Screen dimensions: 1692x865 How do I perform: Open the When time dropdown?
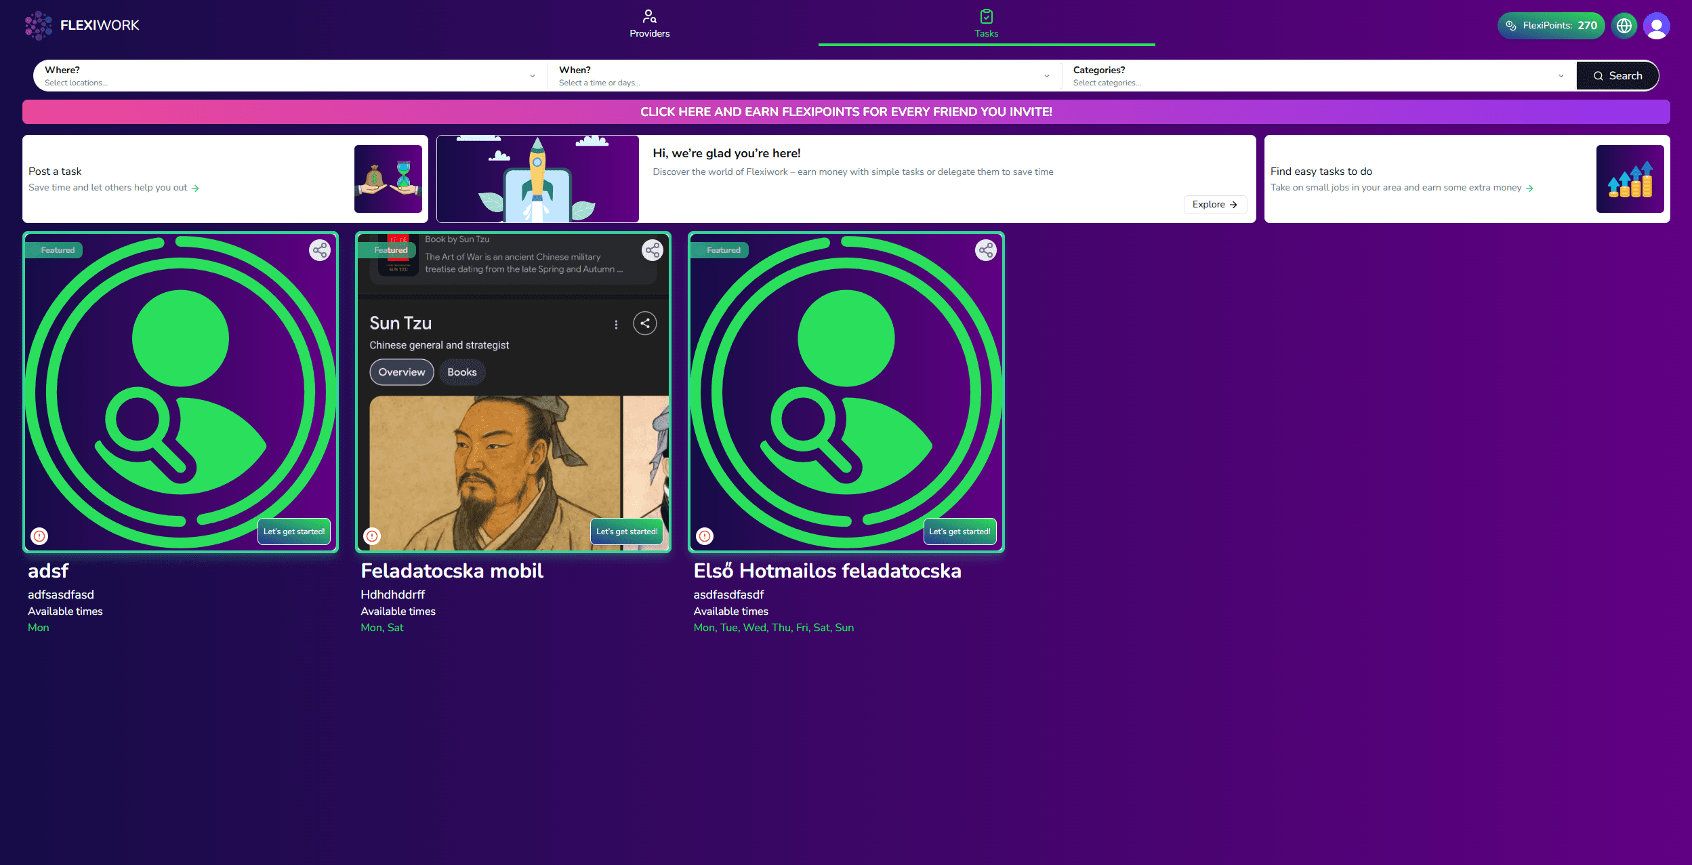coord(804,76)
